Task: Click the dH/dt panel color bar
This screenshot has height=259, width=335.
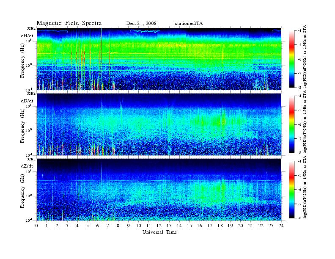Action: [x=292, y=59]
